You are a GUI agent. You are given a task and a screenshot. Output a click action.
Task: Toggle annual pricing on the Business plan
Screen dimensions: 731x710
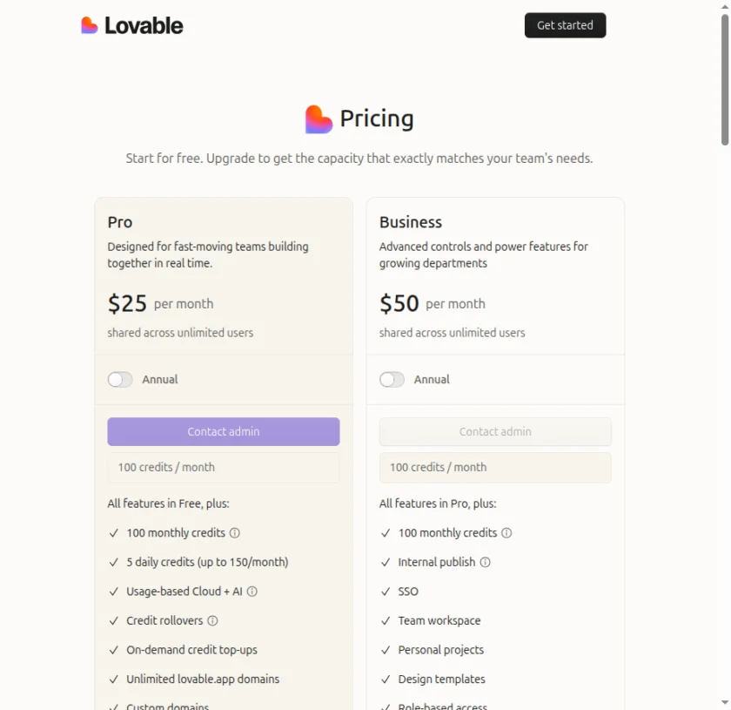click(392, 379)
